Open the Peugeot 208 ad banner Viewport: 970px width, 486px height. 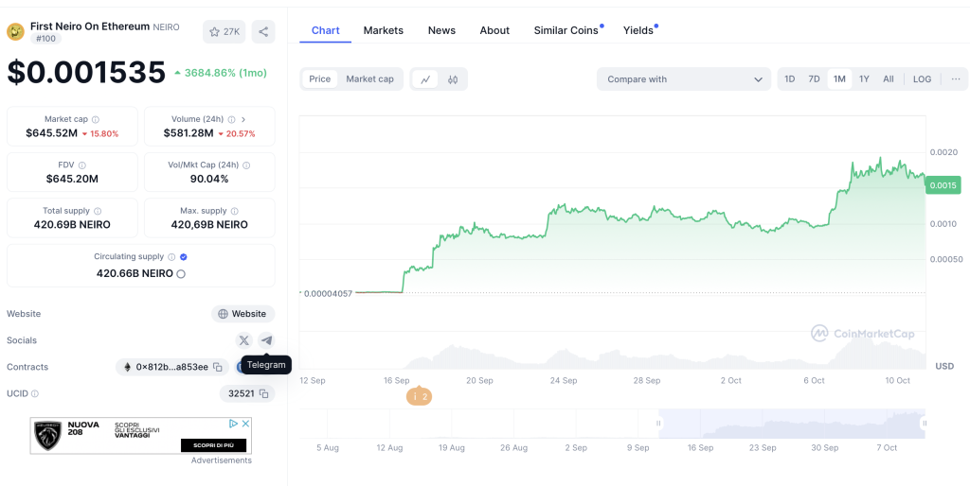(141, 436)
